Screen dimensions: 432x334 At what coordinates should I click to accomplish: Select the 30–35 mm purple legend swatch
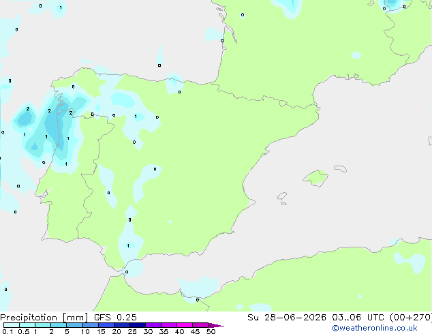[153, 325]
